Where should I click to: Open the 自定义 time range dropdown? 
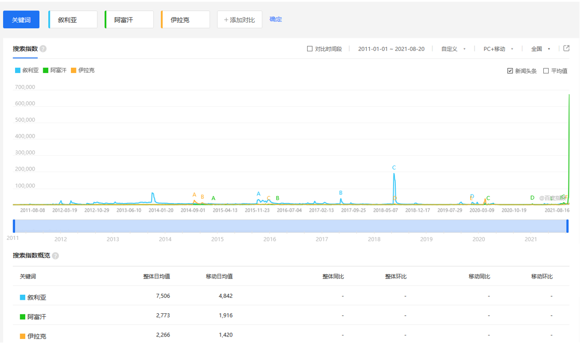click(x=453, y=49)
